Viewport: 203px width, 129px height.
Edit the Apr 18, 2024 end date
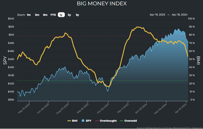[x=180, y=15]
